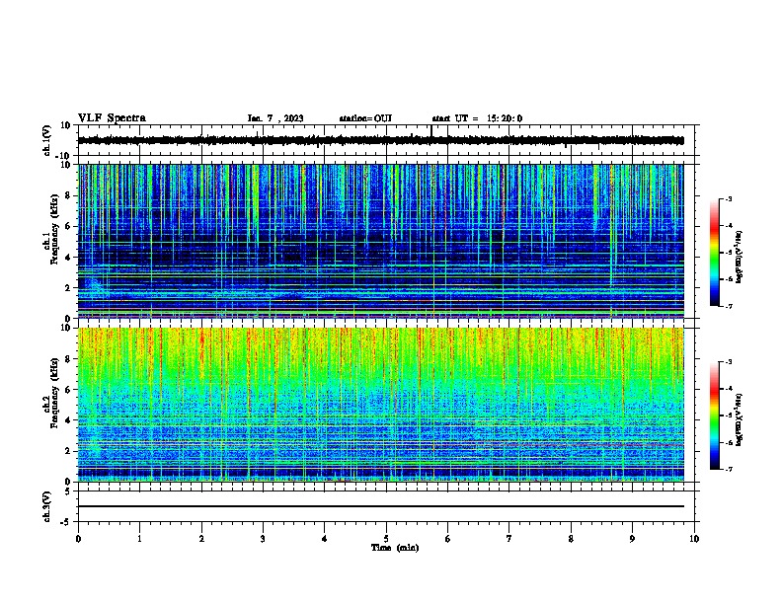
Task: Click inside the ch.2 spectrogram panel
Action: 380,405
